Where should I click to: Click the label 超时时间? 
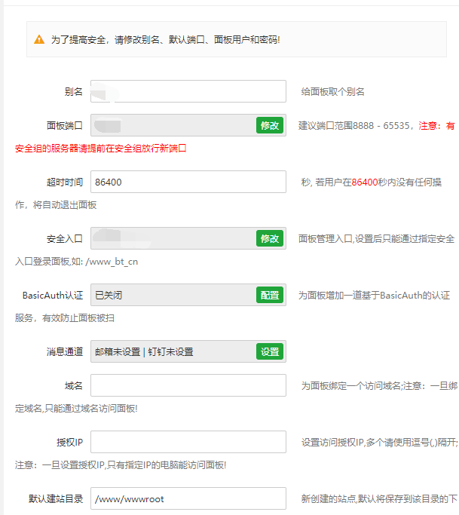(x=64, y=182)
